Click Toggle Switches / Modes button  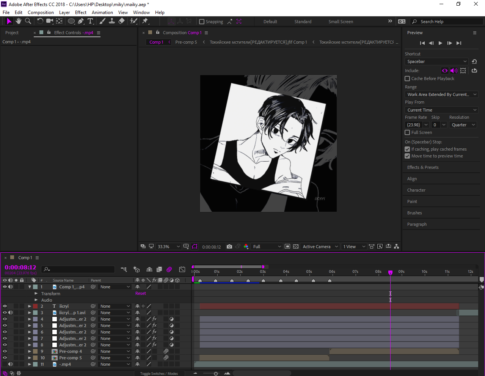pyautogui.click(x=159, y=374)
